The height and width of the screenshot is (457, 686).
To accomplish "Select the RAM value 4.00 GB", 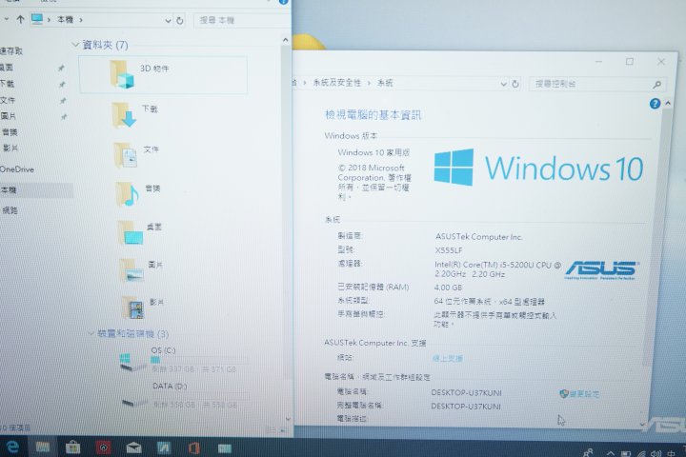I will [x=448, y=288].
